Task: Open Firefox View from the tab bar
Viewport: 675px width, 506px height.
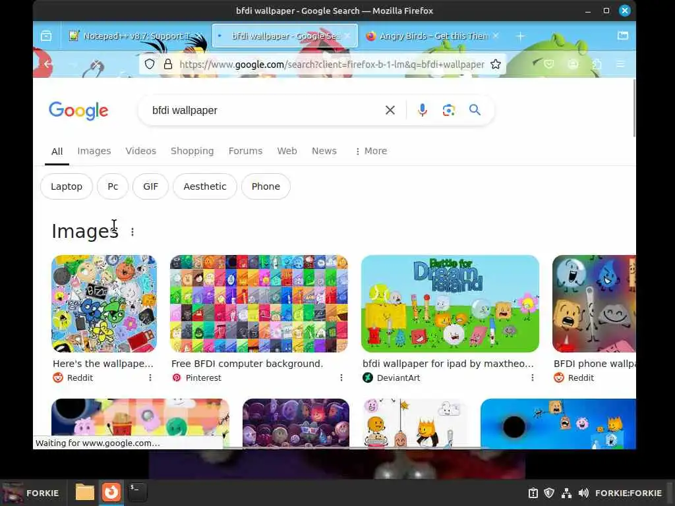Action: coord(46,36)
